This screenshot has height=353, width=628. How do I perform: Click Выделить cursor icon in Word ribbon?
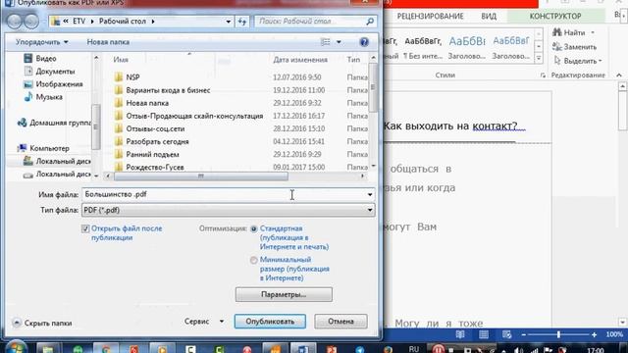[557, 61]
